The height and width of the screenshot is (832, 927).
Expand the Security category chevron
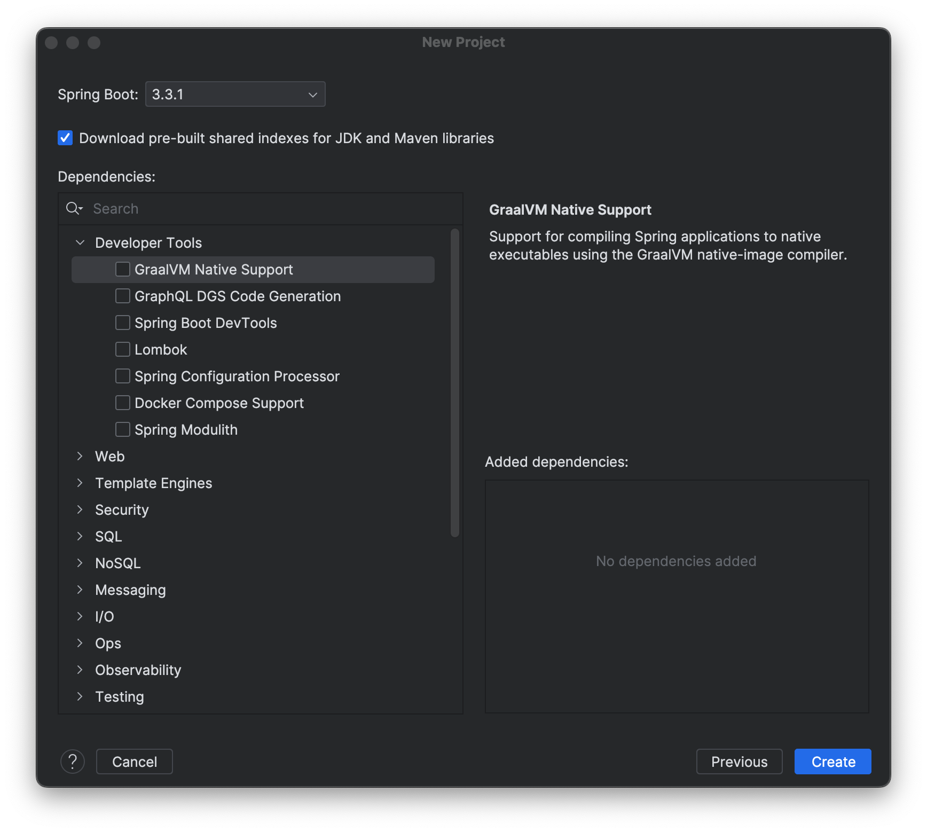[80, 510]
